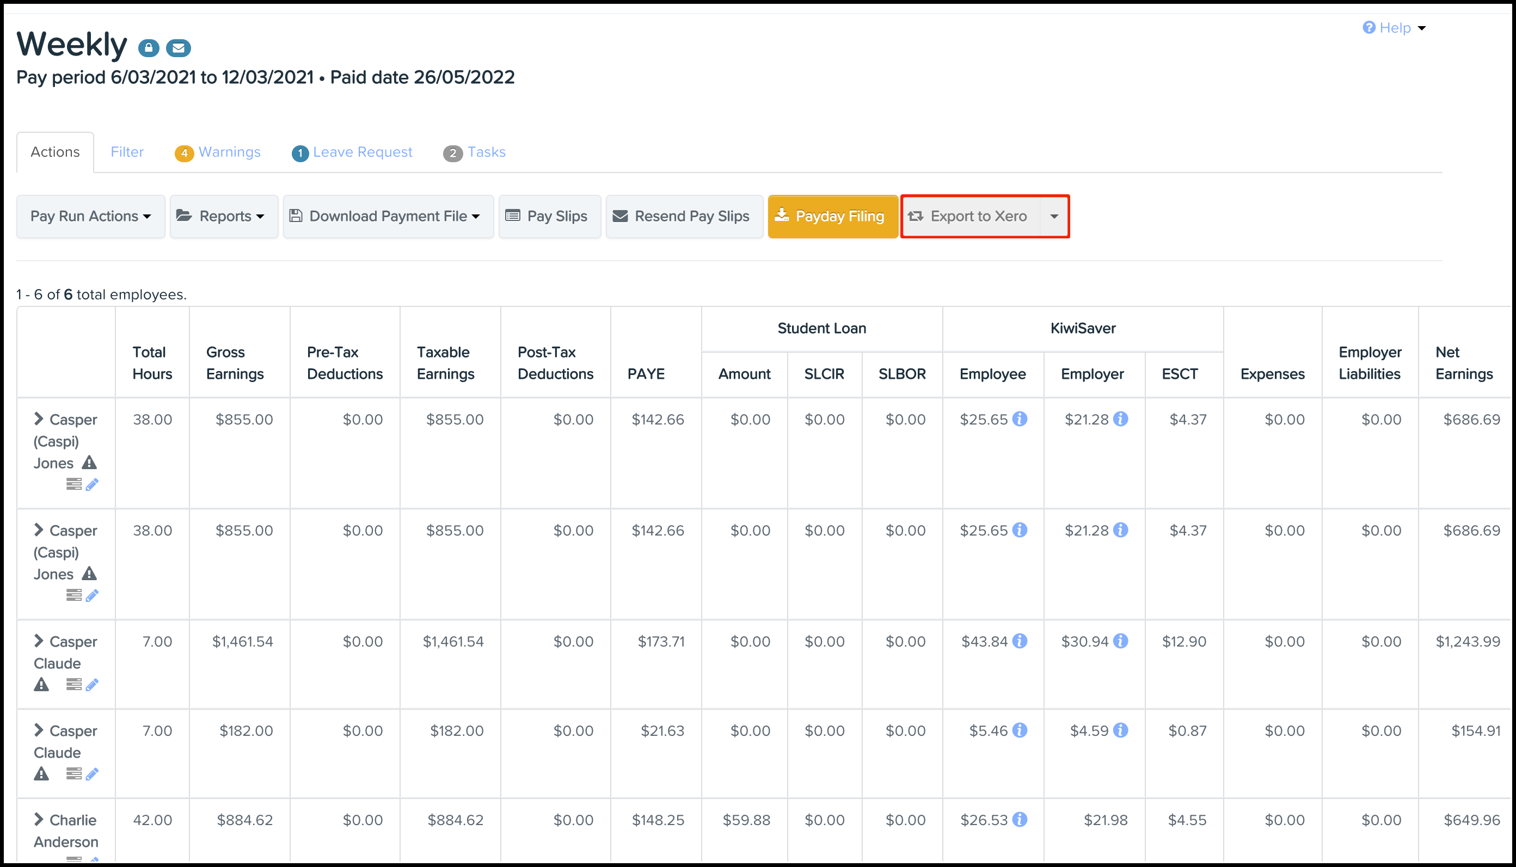Click info icon beside $25.65 in first row
This screenshot has height=867, width=1516.
1020,419
